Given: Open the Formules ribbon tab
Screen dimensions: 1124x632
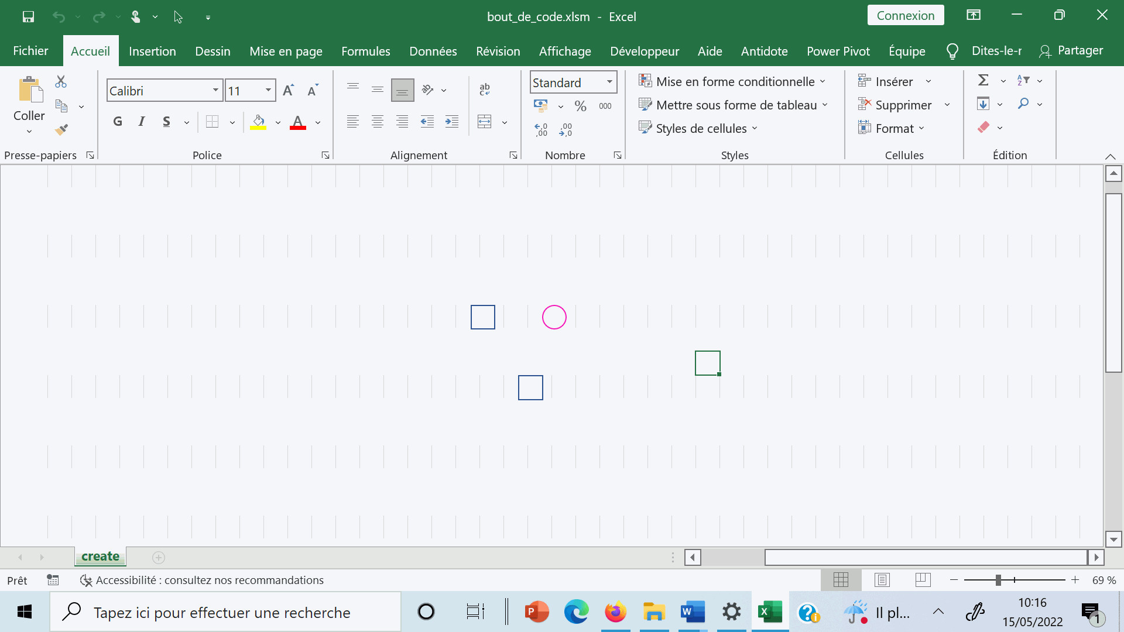Looking at the screenshot, I should (x=365, y=51).
